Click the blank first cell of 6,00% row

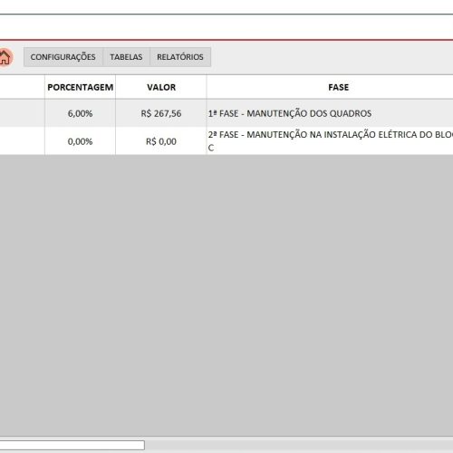[22, 113]
